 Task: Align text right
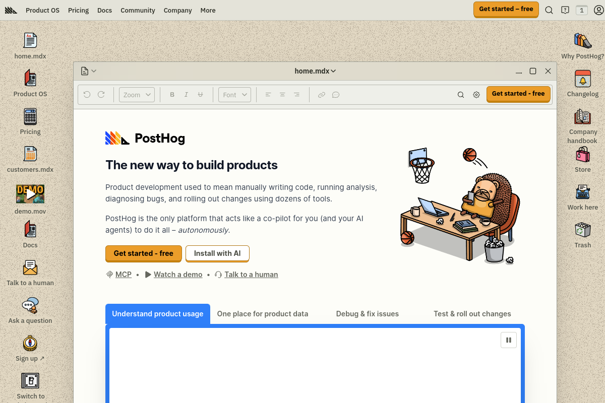(296, 95)
